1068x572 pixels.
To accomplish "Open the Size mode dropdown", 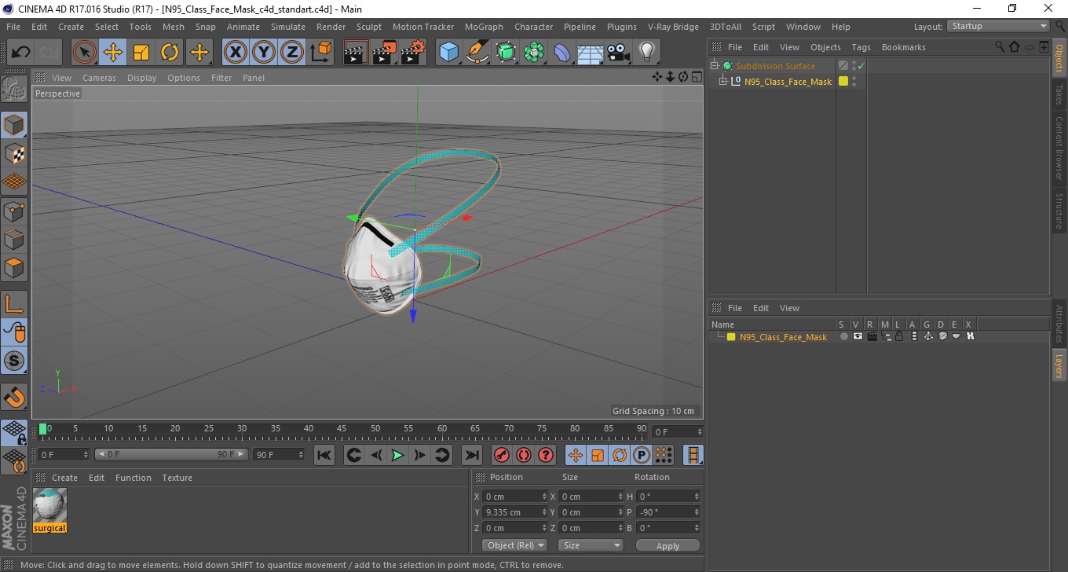I will [x=591, y=545].
